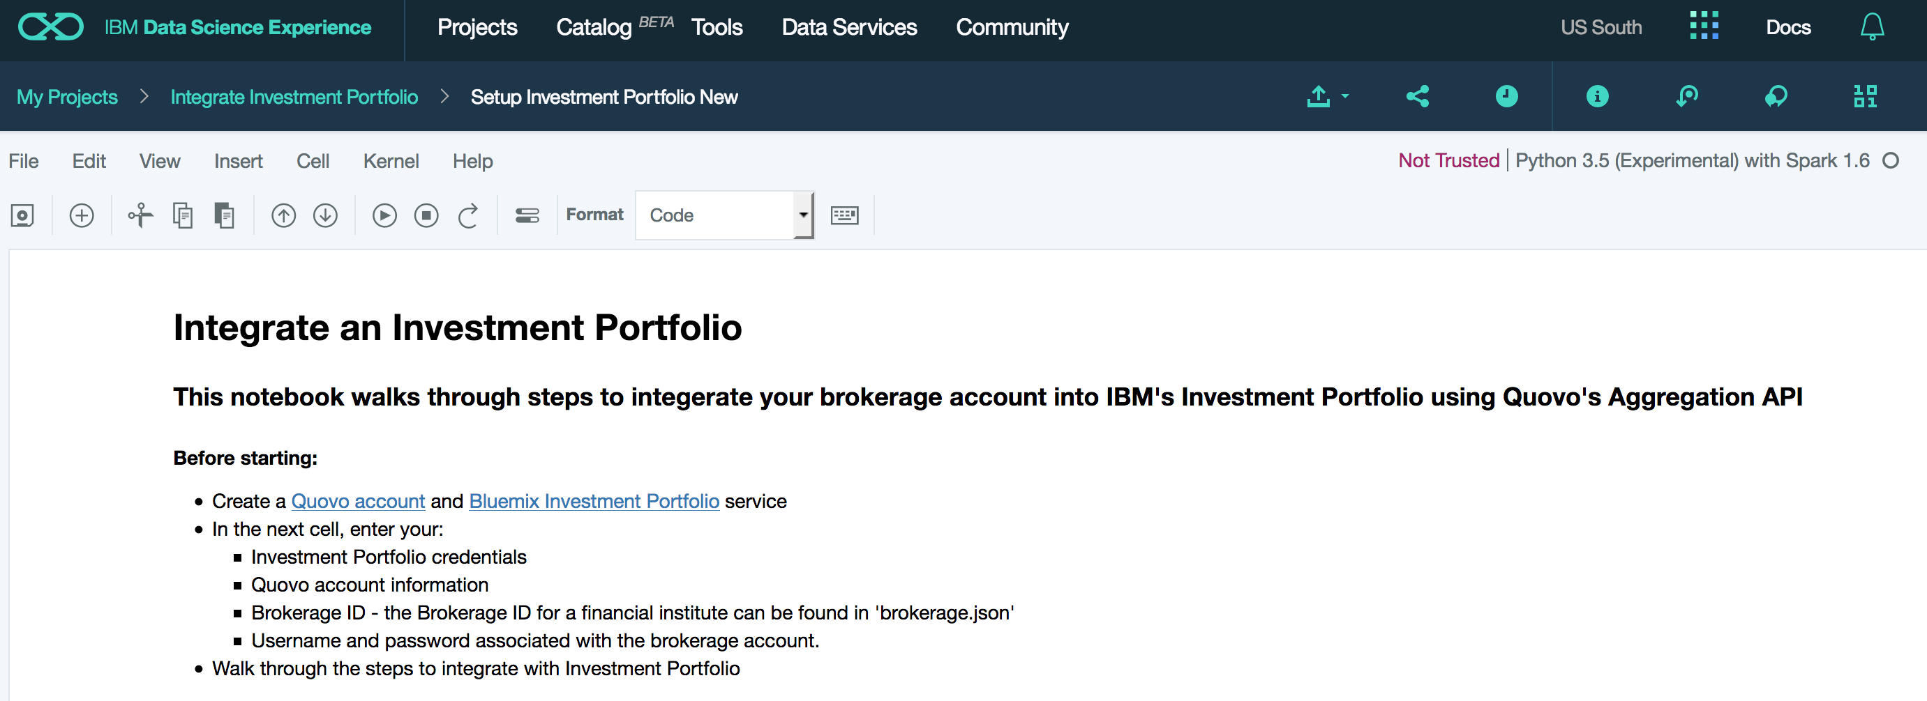Image resolution: width=1927 pixels, height=701 pixels.
Task: Copy the selected cell
Action: pos(183,216)
